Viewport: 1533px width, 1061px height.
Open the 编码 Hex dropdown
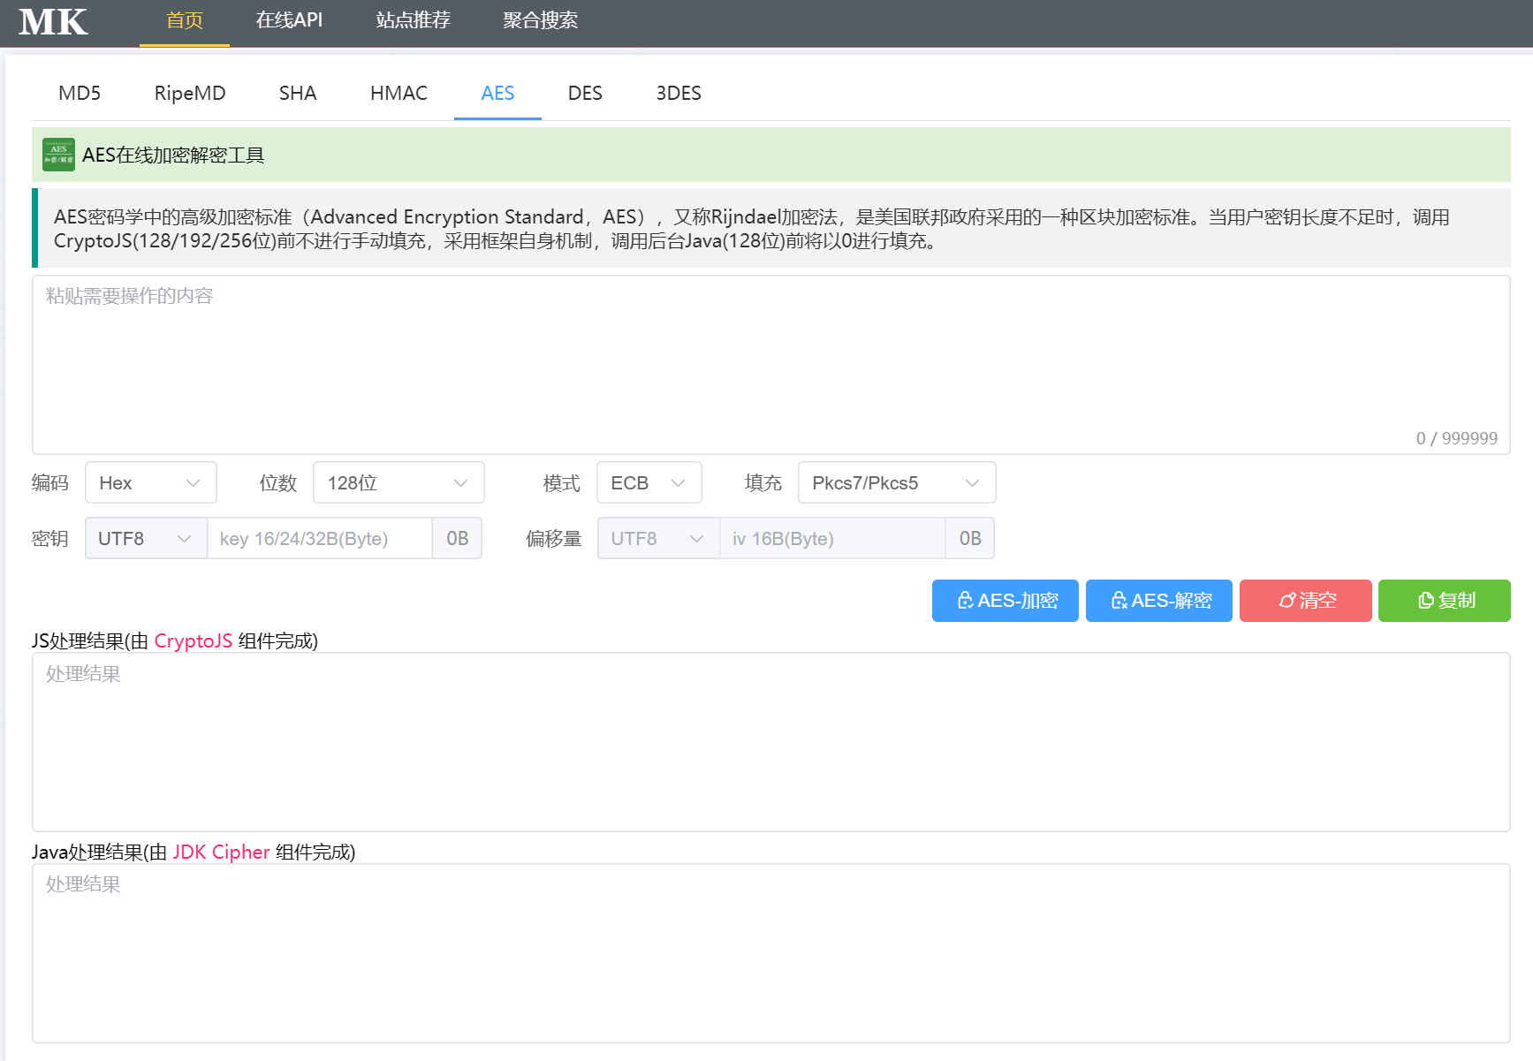tap(150, 482)
